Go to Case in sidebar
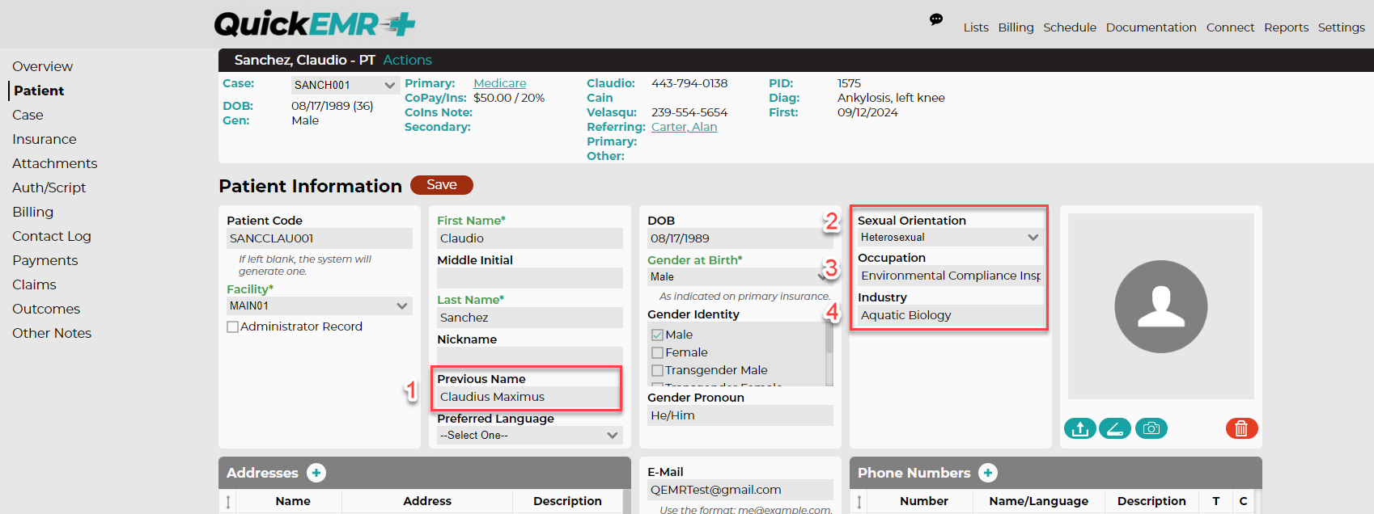This screenshot has height=514, width=1374. [x=28, y=115]
